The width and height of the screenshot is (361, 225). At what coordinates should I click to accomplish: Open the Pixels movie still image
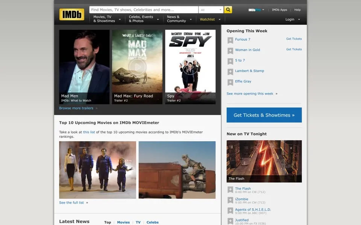98,170
